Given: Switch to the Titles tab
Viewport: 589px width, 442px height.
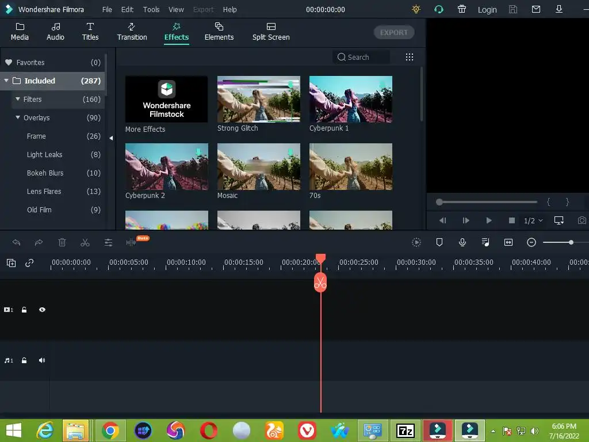Looking at the screenshot, I should point(90,32).
